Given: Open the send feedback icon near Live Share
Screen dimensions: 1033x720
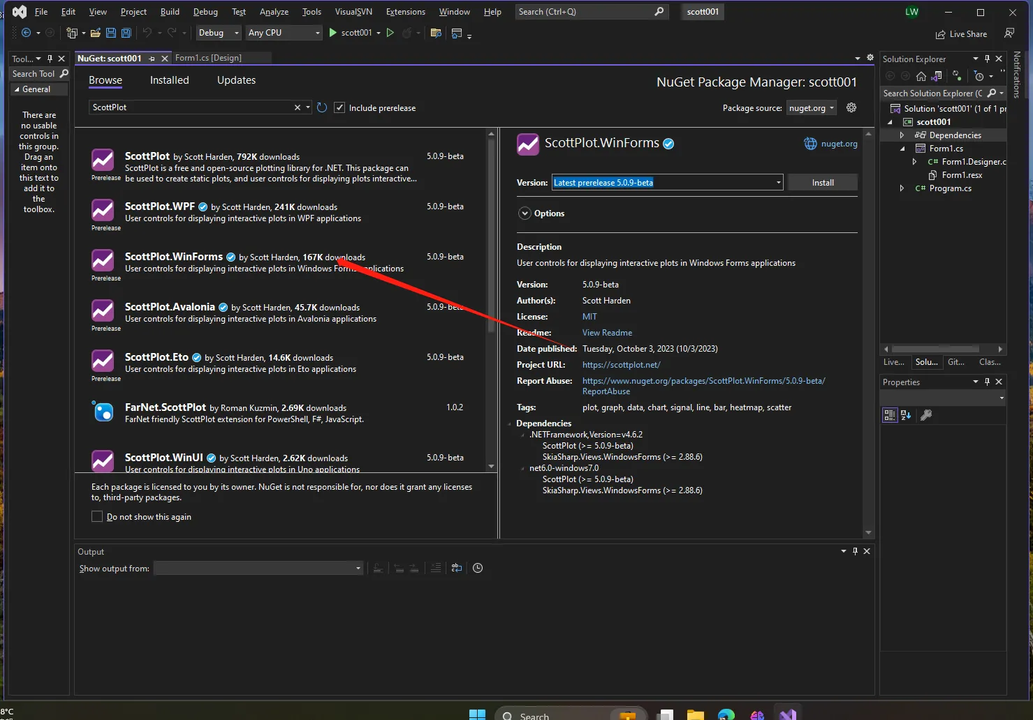Looking at the screenshot, I should click(x=1009, y=33).
